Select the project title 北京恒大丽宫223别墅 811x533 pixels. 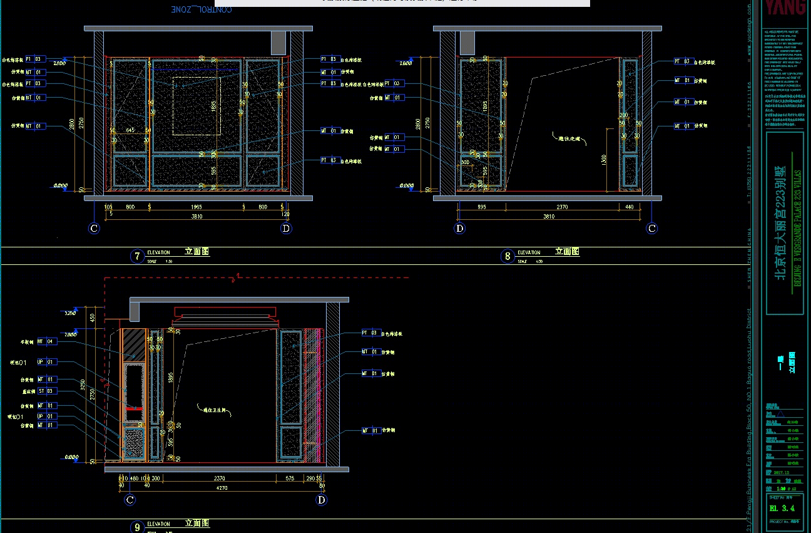point(780,223)
